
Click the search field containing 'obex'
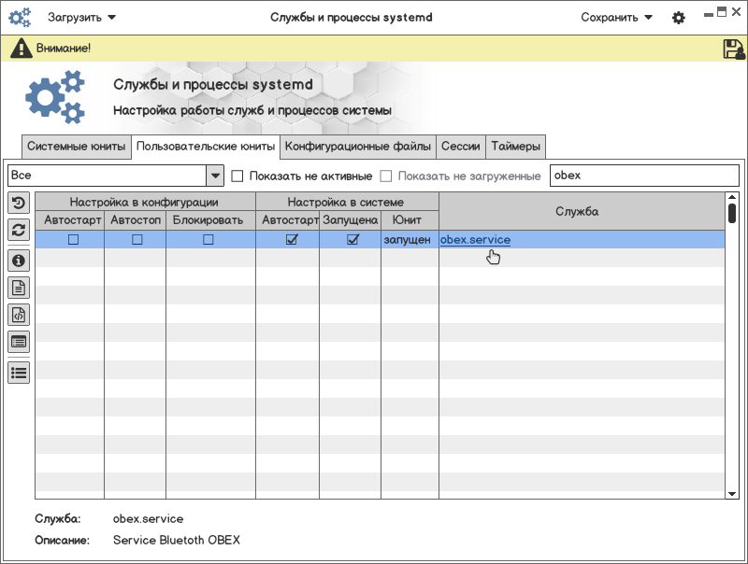coord(643,176)
